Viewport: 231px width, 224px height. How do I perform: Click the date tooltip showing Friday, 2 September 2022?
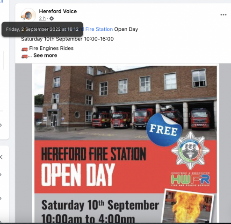(x=42, y=29)
